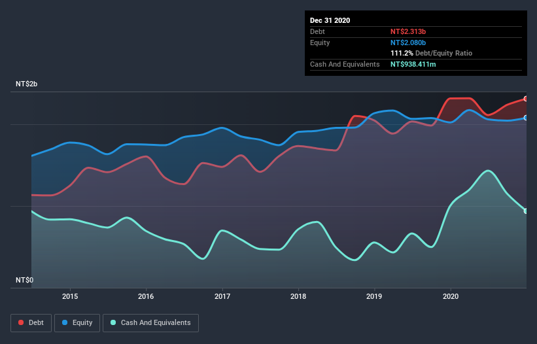This screenshot has height=344, width=537.
Task: Select the 2017 x-axis label
Action: [222, 296]
